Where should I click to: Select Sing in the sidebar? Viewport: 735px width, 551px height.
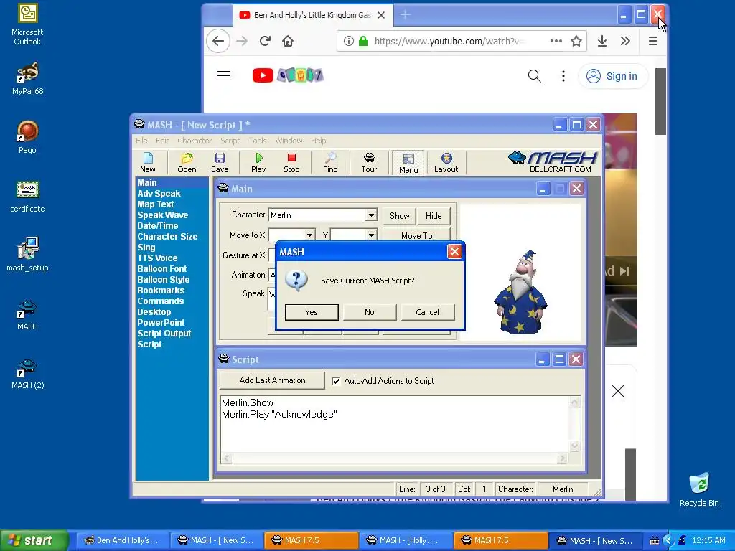click(146, 248)
